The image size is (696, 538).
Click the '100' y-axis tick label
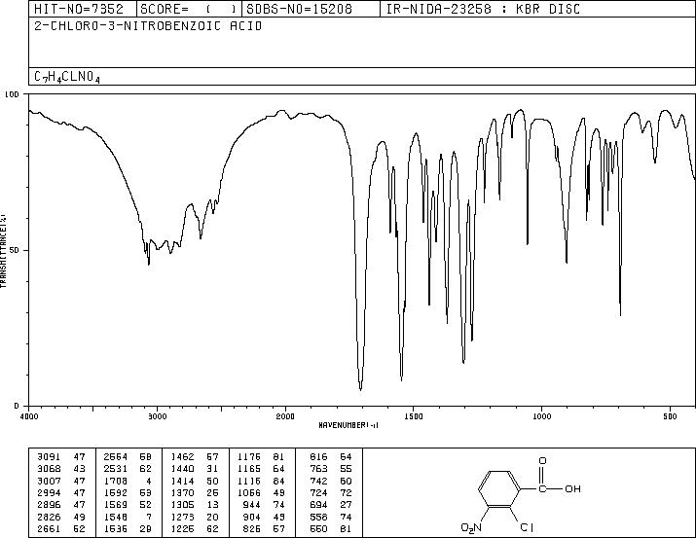(12, 94)
